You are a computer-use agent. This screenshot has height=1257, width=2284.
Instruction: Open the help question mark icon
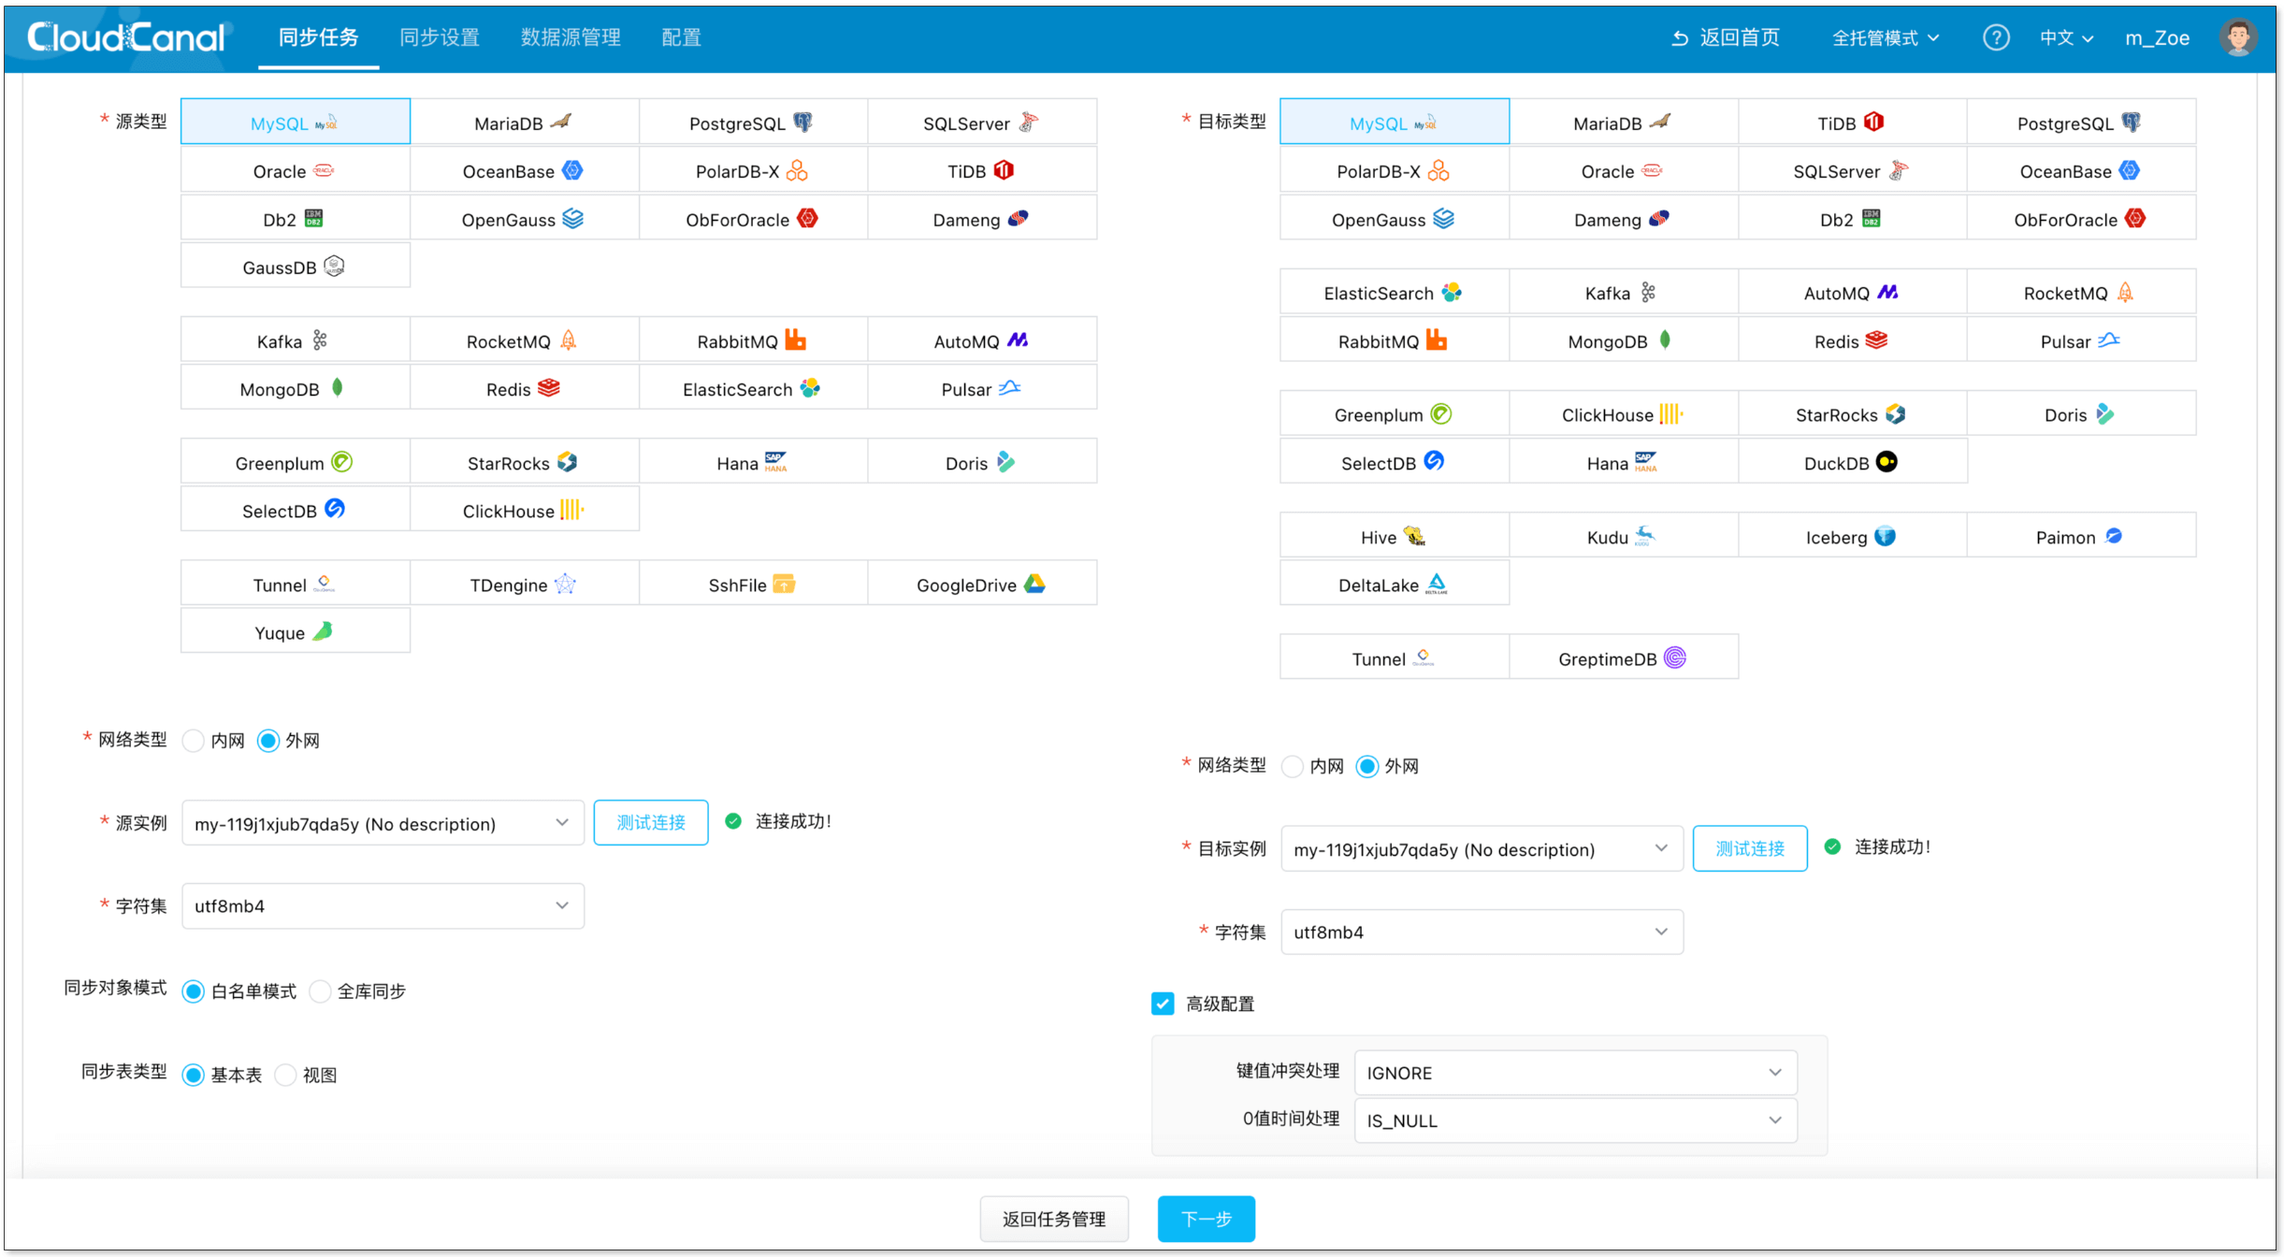click(x=1997, y=37)
